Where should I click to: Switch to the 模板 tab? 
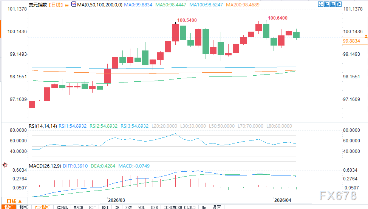[x=24, y=207]
